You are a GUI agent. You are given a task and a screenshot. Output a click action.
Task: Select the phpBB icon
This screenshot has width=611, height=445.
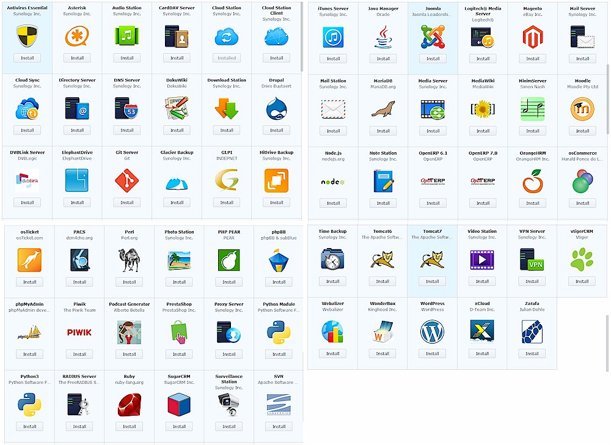tap(279, 260)
